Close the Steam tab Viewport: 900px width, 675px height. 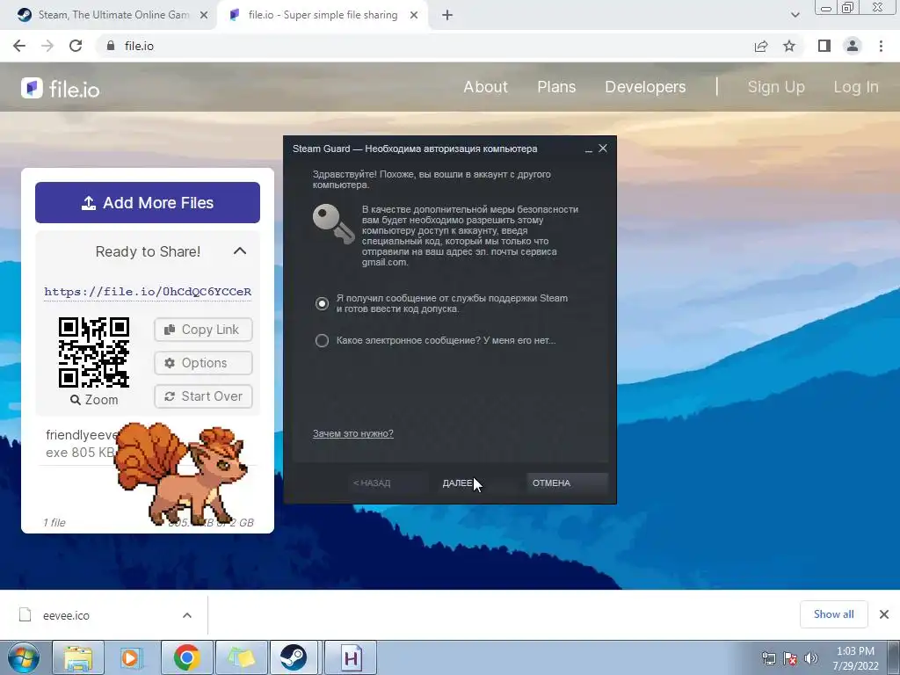click(x=204, y=16)
